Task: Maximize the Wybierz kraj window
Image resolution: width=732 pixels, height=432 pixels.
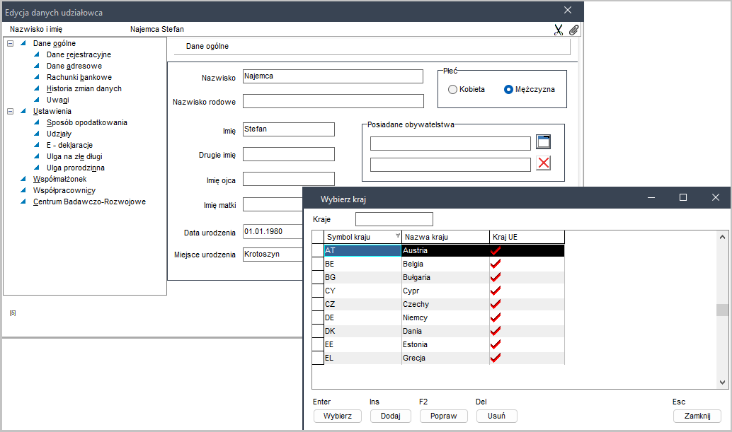Action: pos(683,197)
